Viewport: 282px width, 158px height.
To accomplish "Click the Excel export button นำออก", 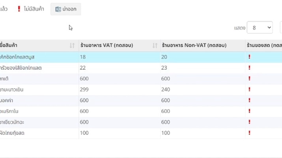I will coord(65,9).
